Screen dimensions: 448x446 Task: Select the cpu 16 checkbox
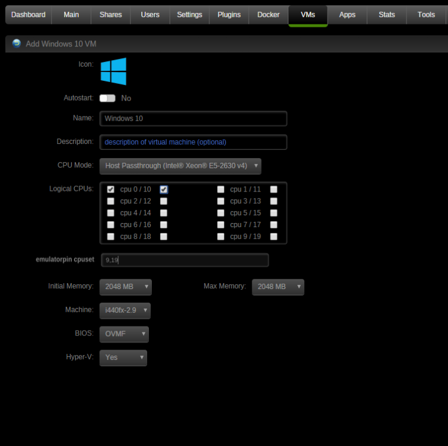click(x=164, y=225)
